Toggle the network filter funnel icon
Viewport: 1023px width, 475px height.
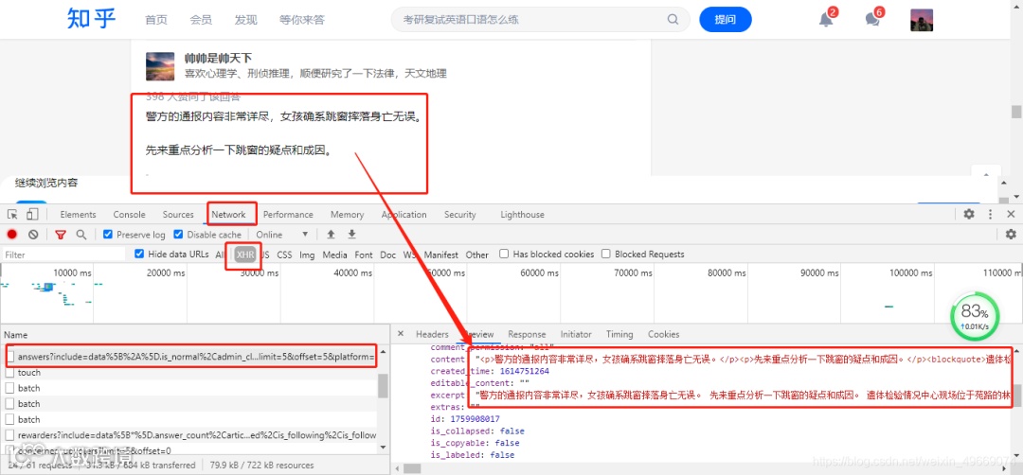coord(60,235)
